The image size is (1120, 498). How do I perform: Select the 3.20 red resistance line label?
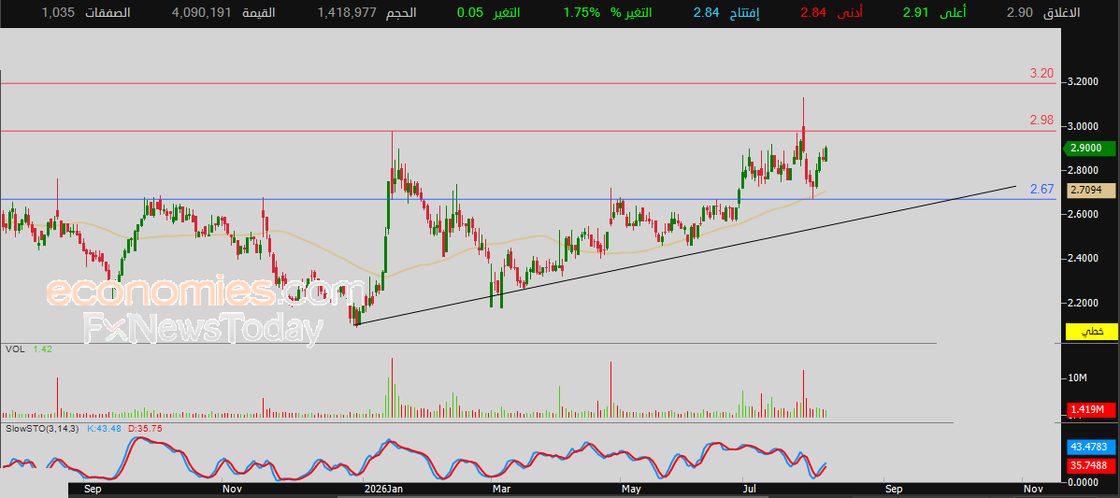pyautogui.click(x=1041, y=74)
